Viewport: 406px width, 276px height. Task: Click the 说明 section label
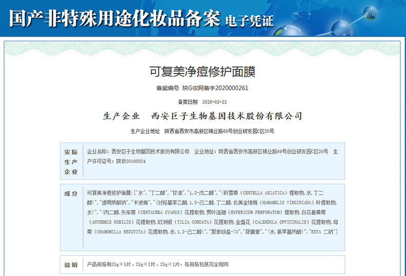click(x=71, y=265)
